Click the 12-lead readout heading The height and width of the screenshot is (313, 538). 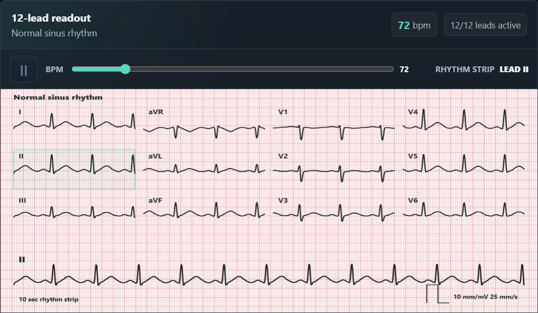point(51,18)
